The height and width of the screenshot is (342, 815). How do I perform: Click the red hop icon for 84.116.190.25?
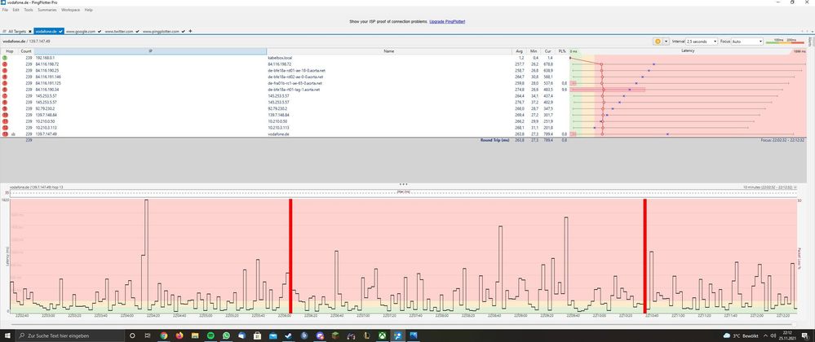pos(5,70)
